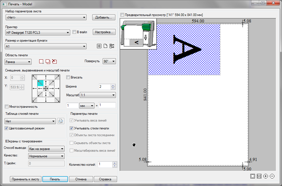The width and height of the screenshot is (282, 186).
Task: Click the Печать button
Action: point(55,179)
